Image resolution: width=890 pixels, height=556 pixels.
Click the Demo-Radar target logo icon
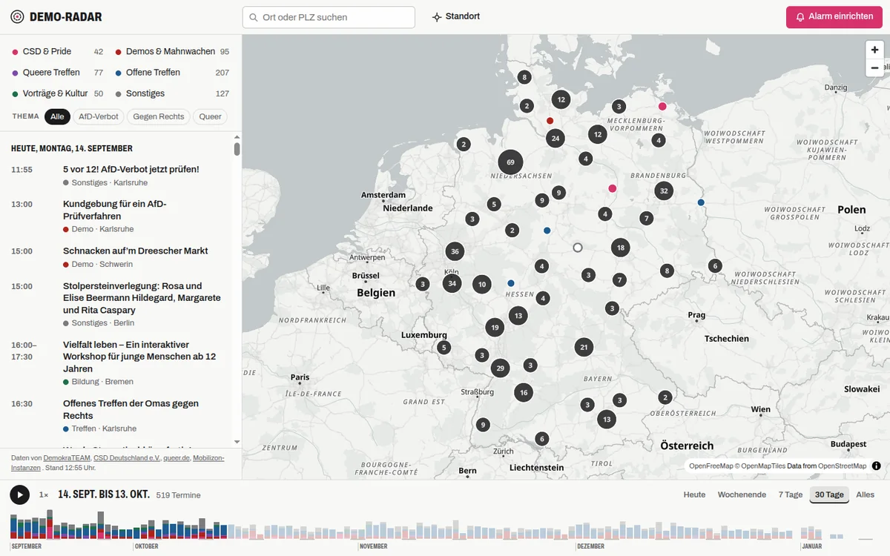[17, 16]
